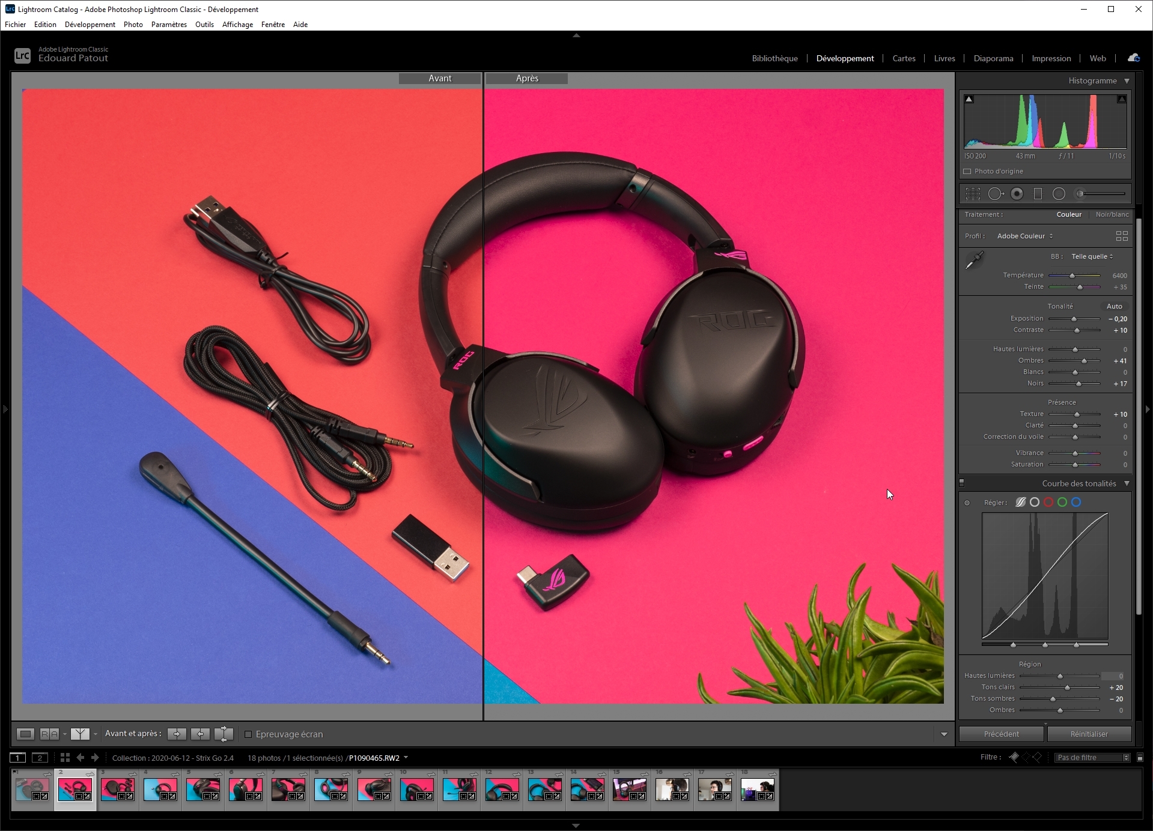The height and width of the screenshot is (831, 1153).
Task: Adjust the Température slider
Action: (x=1074, y=276)
